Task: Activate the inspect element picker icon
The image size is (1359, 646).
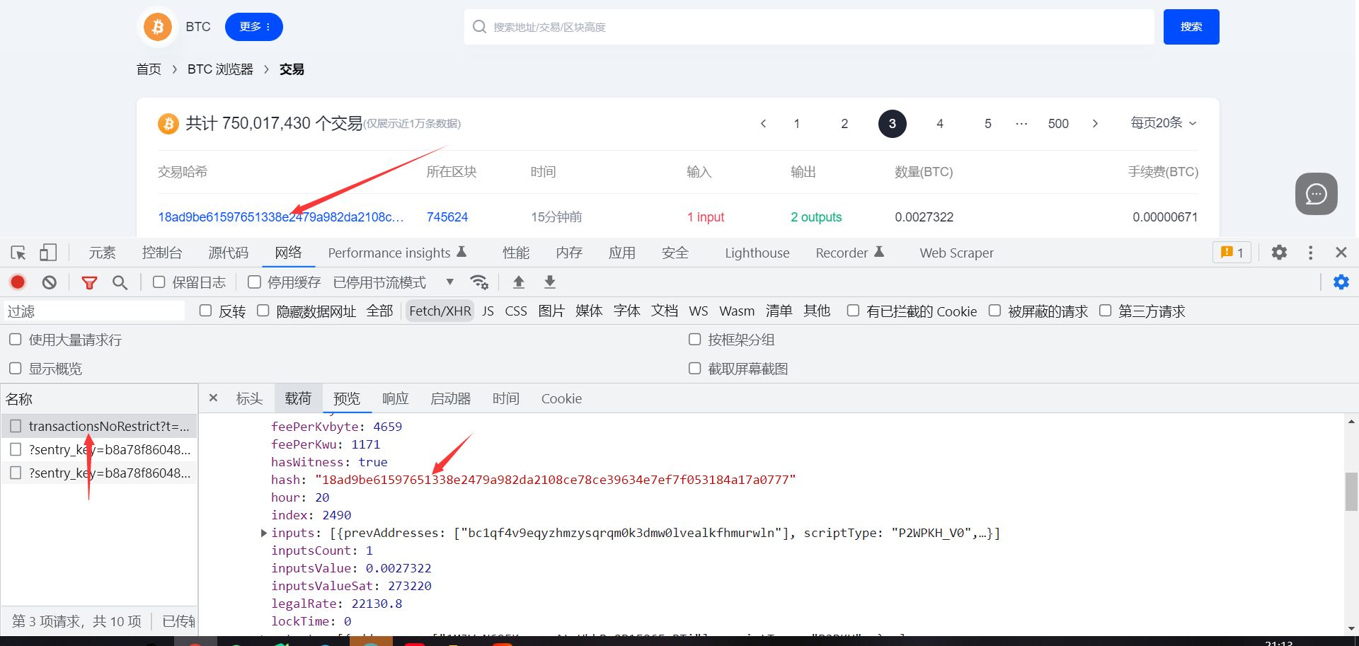Action: (x=18, y=253)
